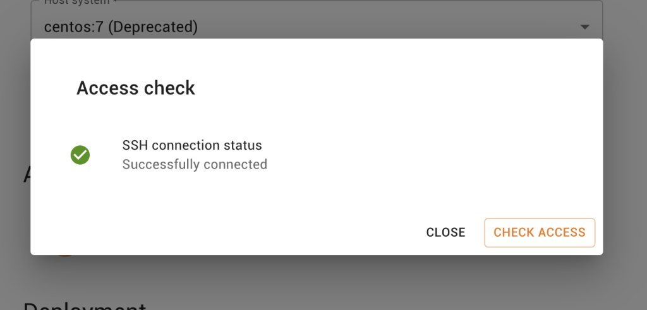Click the partially hidden orange icon below dialog

[65, 256]
